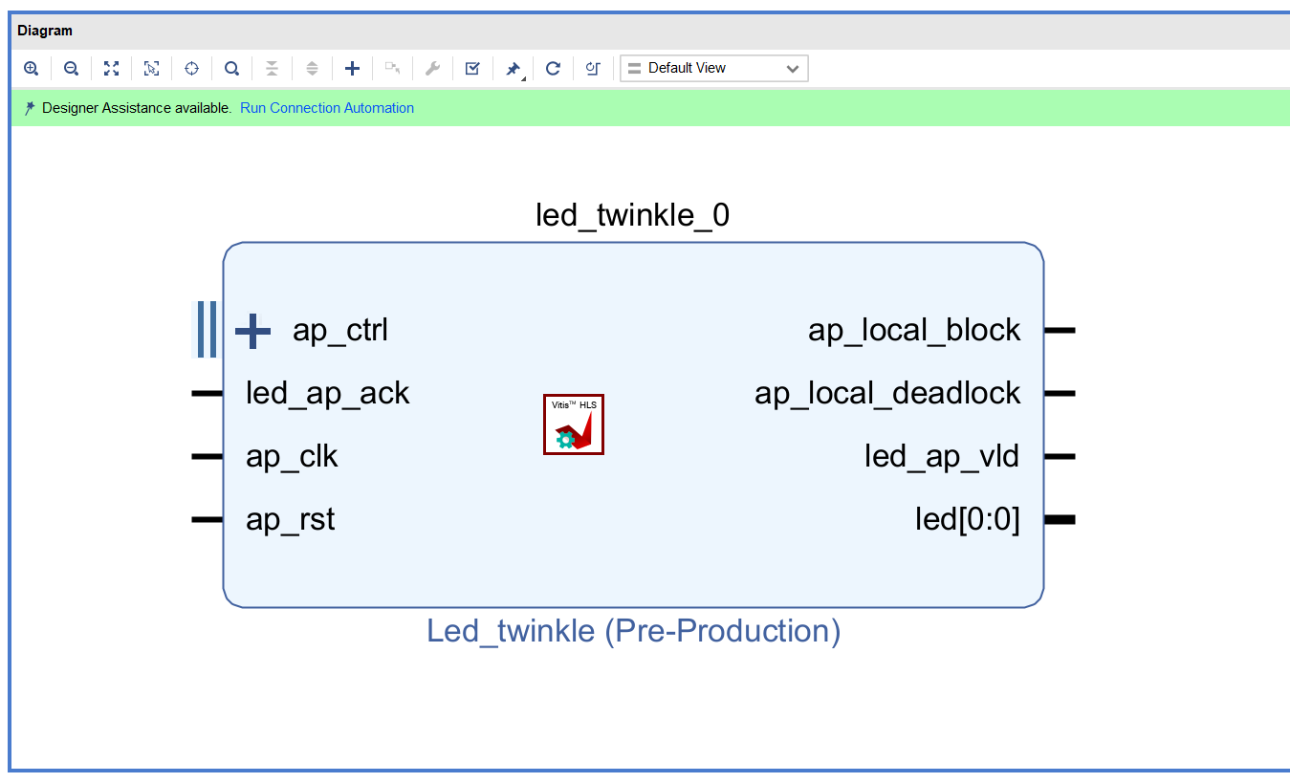Image resolution: width=1290 pixels, height=783 pixels.
Task: Click the Designer Assistance pin icon
Action: pos(30,108)
